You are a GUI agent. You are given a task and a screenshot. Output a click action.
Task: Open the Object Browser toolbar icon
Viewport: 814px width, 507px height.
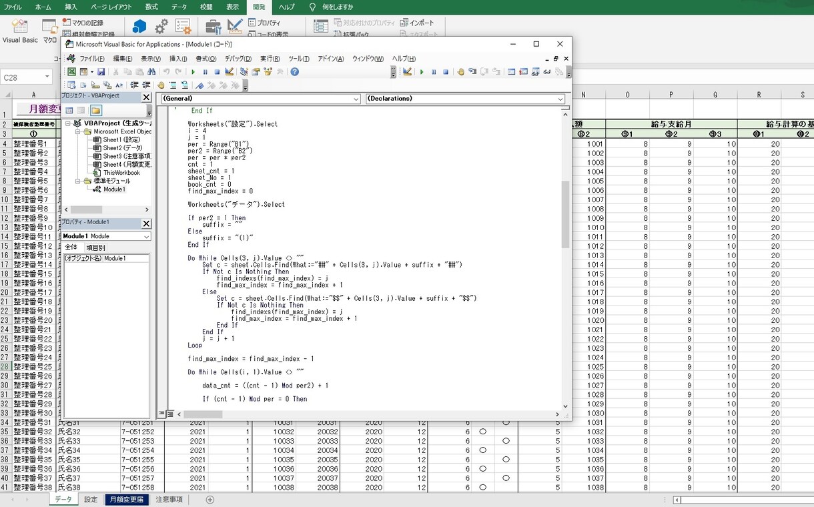pos(267,72)
